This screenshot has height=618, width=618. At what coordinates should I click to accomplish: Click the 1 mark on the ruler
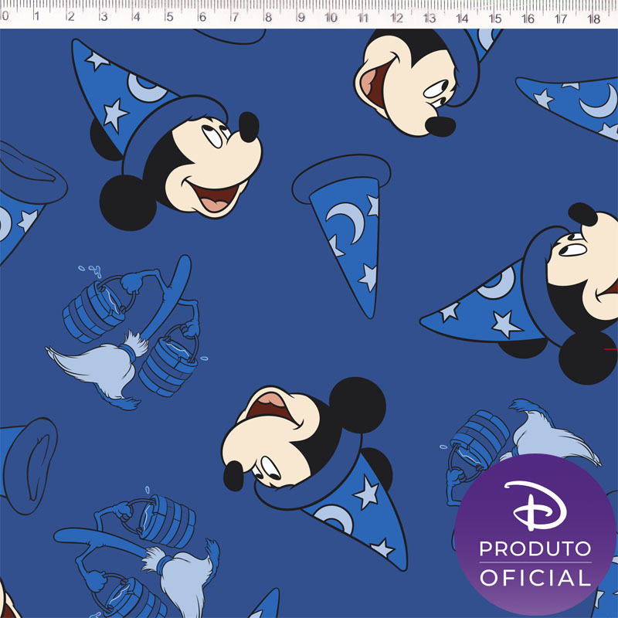tap(36, 16)
